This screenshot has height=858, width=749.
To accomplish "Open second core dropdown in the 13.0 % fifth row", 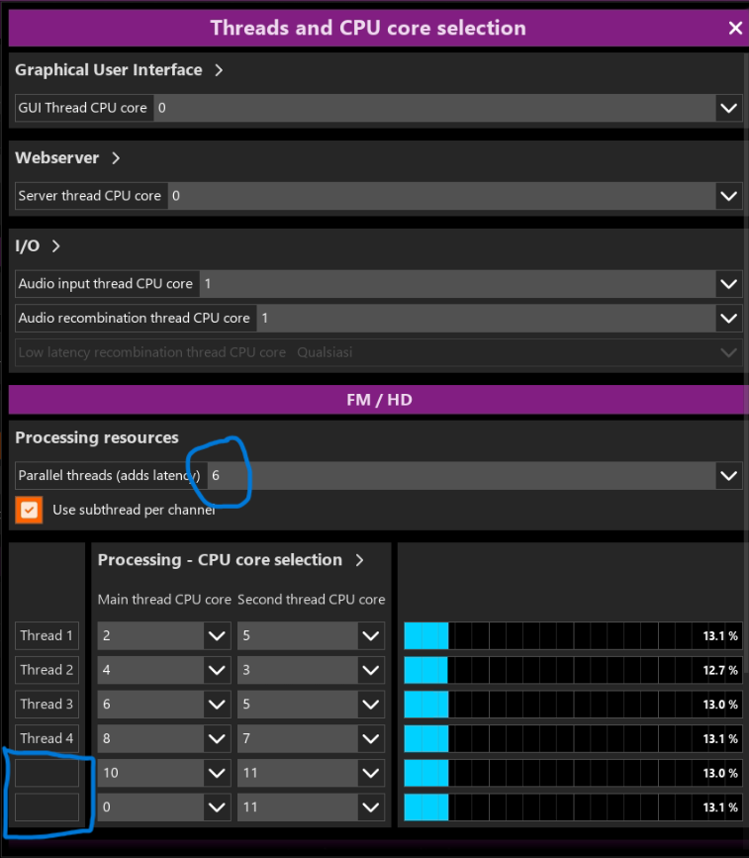I will pyautogui.click(x=371, y=773).
